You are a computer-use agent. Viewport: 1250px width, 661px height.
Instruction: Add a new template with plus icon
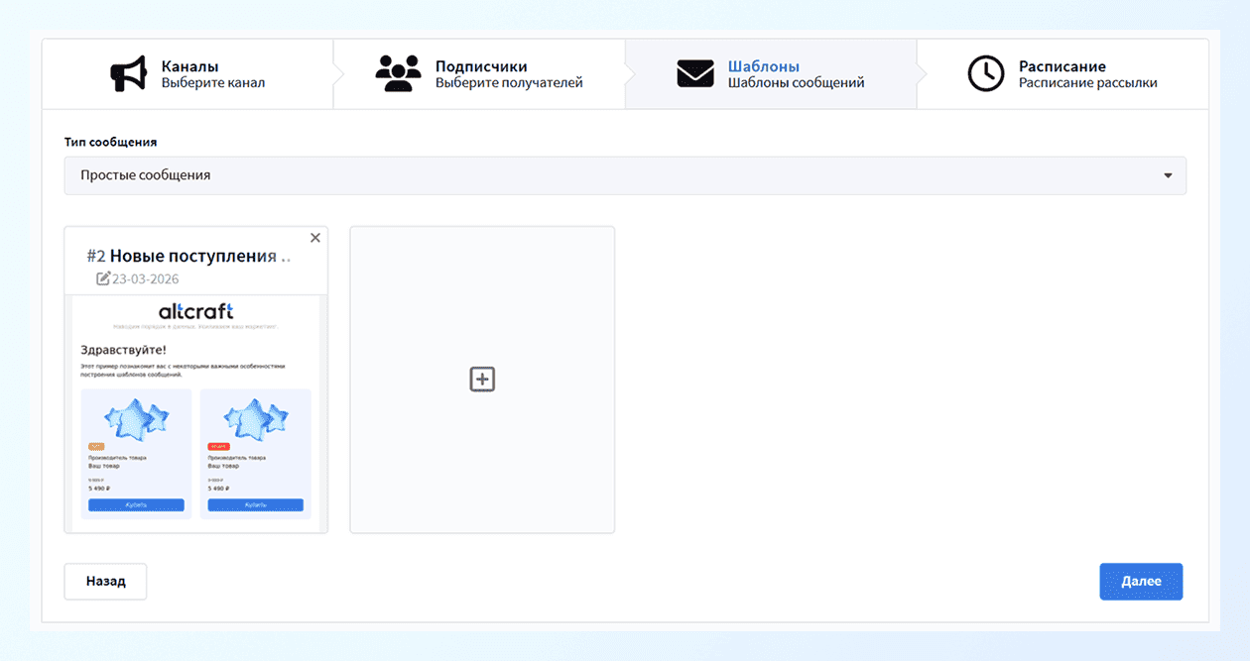(482, 380)
